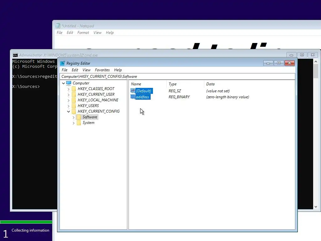Viewport: 321px width, 241px height.
Task: Expand the HKEY_USERS hive
Action: (x=69, y=106)
